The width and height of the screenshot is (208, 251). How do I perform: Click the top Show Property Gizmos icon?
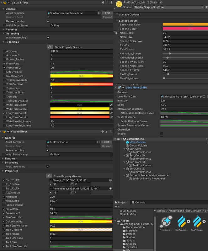pos(50,47)
